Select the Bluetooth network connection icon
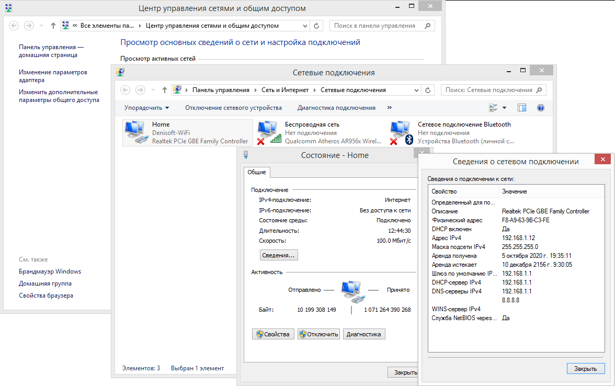The height and width of the screenshot is (386, 615). pyautogui.click(x=401, y=133)
